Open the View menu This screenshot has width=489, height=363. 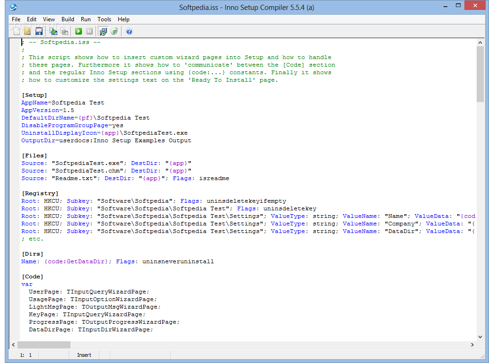pyautogui.click(x=49, y=19)
